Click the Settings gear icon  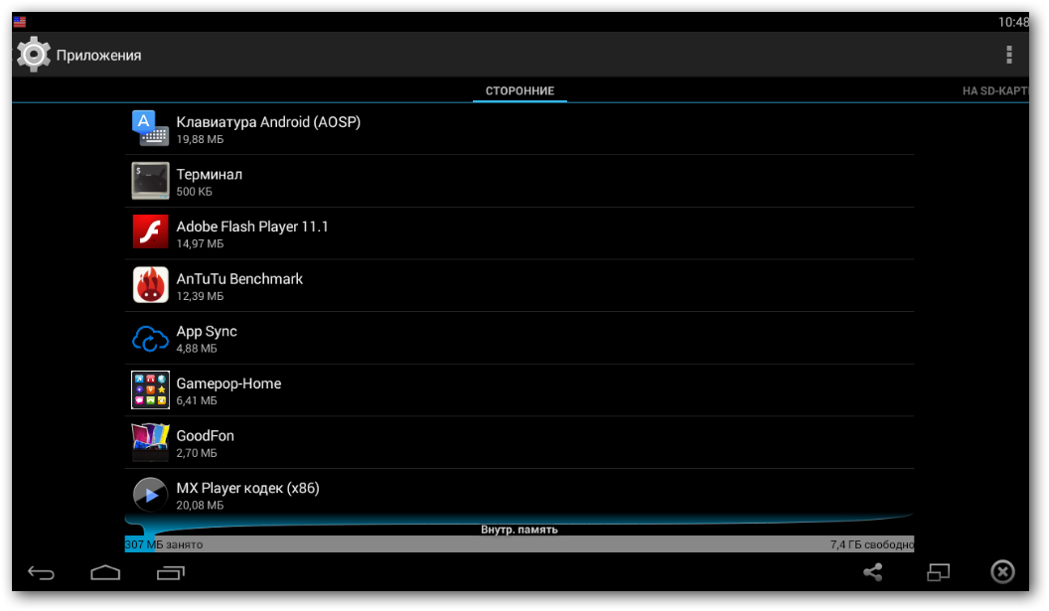coord(34,55)
